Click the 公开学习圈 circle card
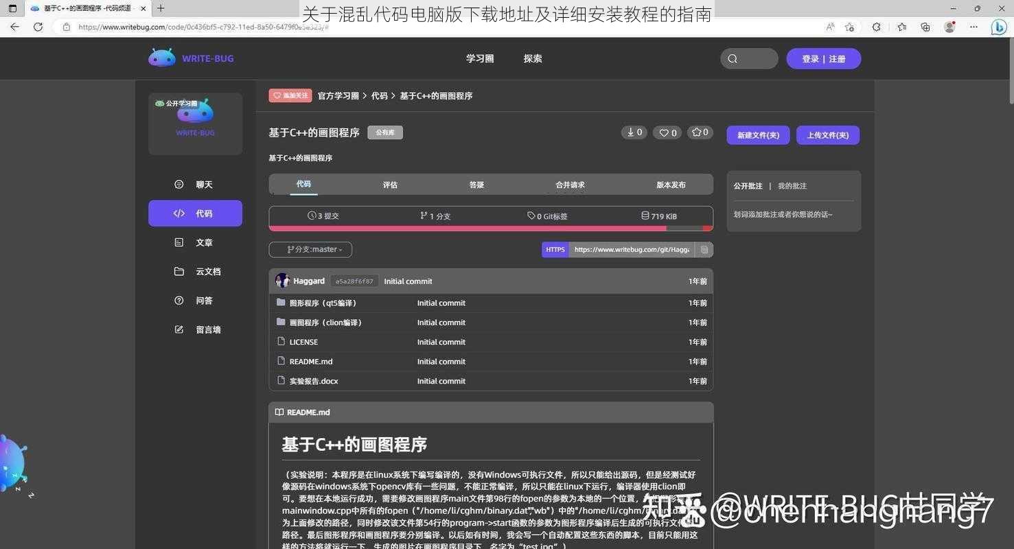 pos(195,124)
